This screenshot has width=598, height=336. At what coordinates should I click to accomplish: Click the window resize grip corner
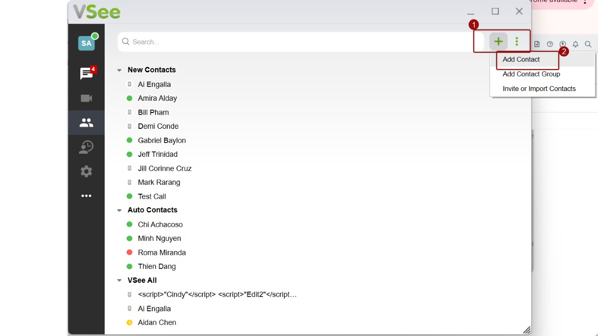click(x=527, y=330)
